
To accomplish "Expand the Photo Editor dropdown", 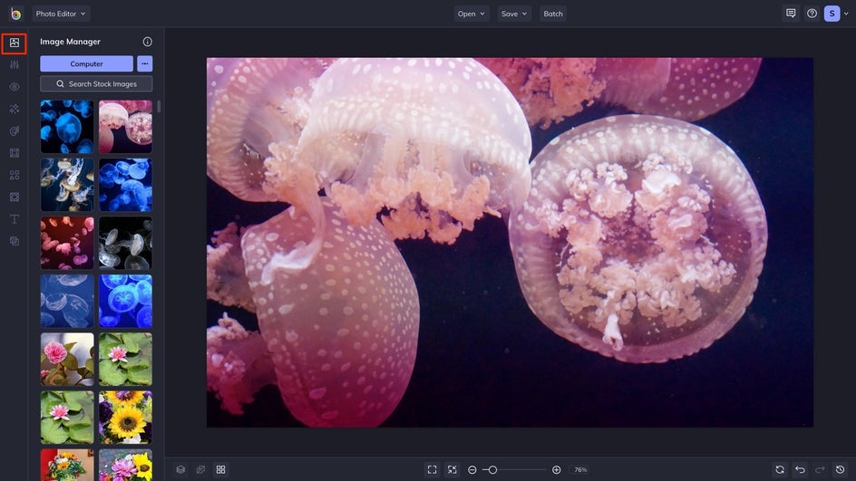I will 61,14.
